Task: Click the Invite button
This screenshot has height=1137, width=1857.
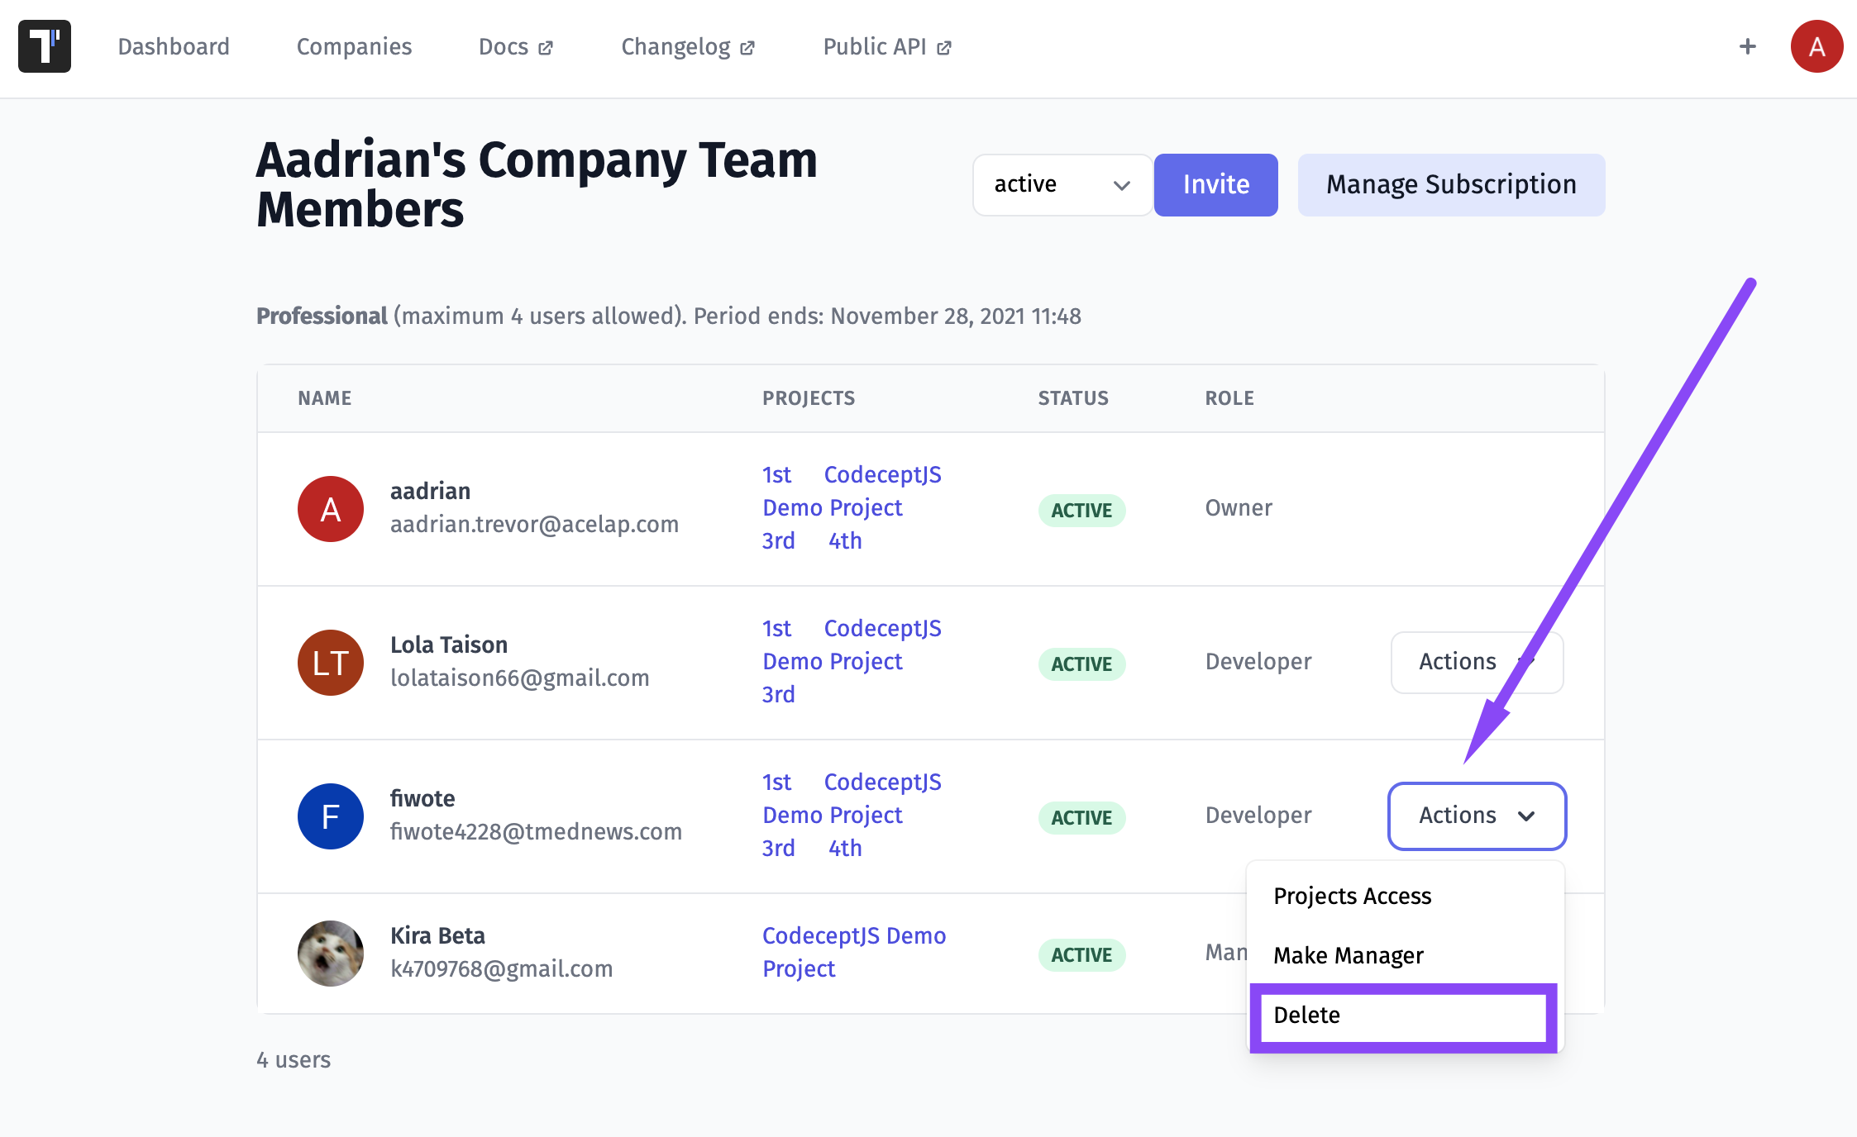Action: pyautogui.click(x=1215, y=184)
